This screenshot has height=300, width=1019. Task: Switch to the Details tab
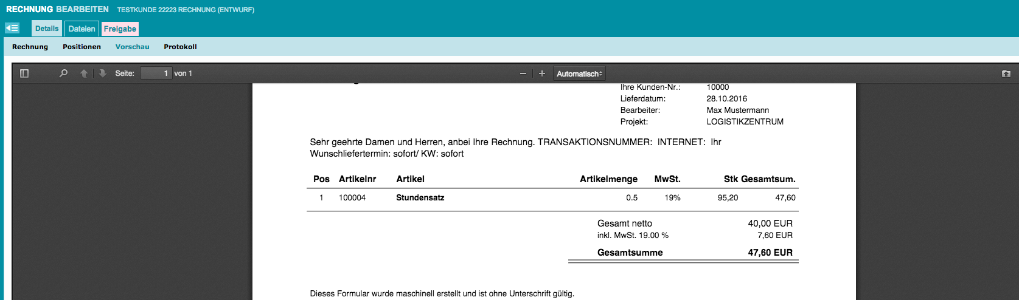pyautogui.click(x=47, y=29)
